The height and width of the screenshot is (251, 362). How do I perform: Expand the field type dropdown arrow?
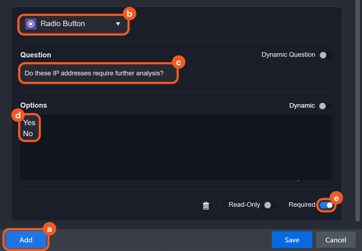(x=118, y=24)
